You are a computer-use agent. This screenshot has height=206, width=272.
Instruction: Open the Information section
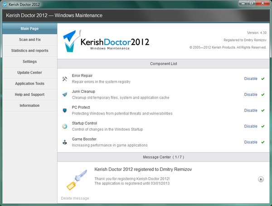[x=30, y=106]
